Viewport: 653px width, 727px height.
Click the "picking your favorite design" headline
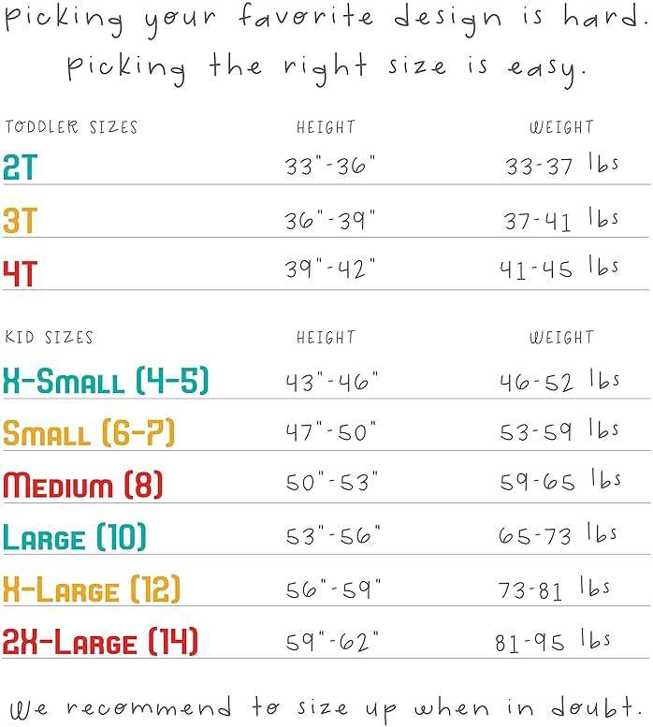tap(326, 19)
